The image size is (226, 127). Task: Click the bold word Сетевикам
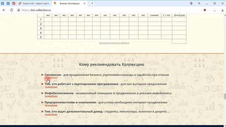53,75
